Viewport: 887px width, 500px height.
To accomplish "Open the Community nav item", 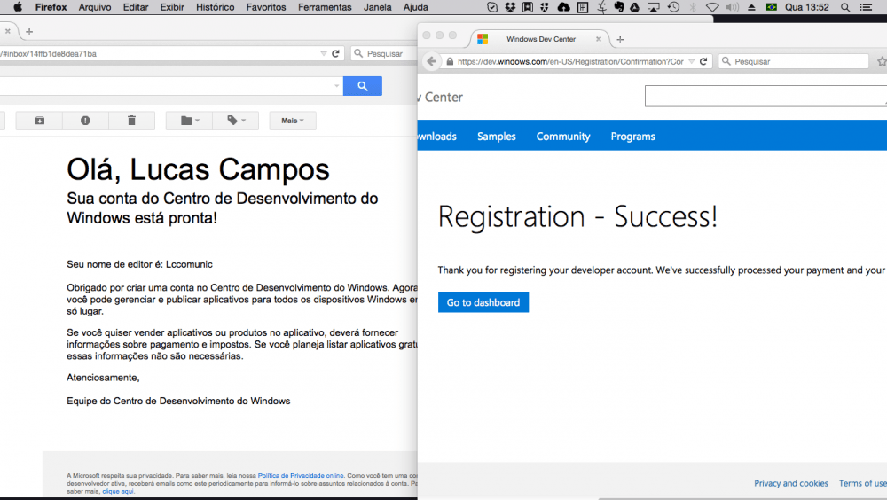I will (563, 137).
